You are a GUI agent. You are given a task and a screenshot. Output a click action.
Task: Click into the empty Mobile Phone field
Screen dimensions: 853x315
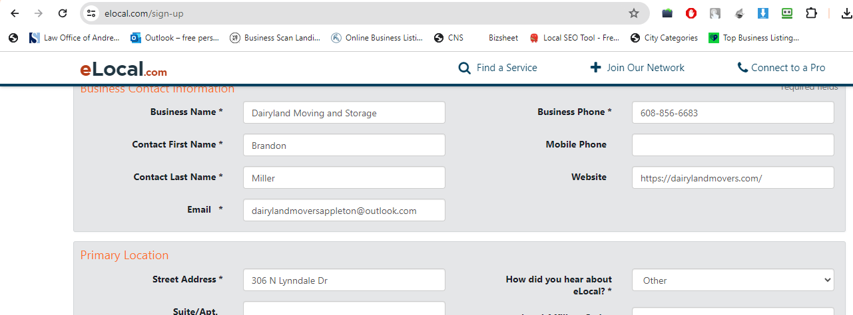point(733,145)
